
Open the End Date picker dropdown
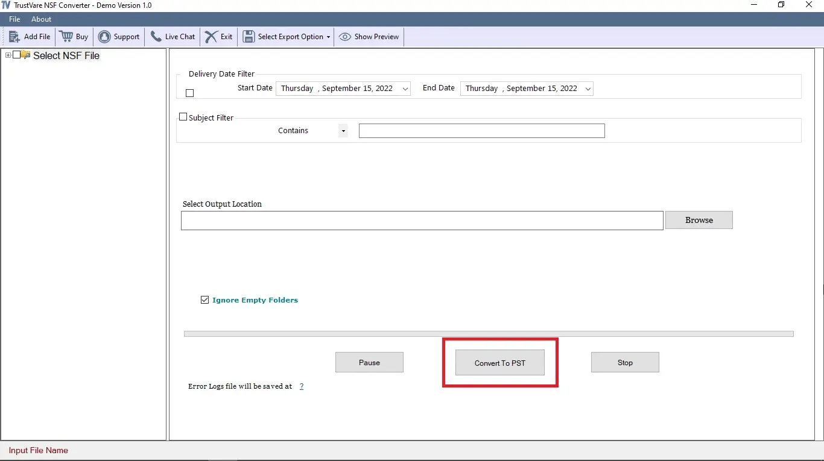588,89
